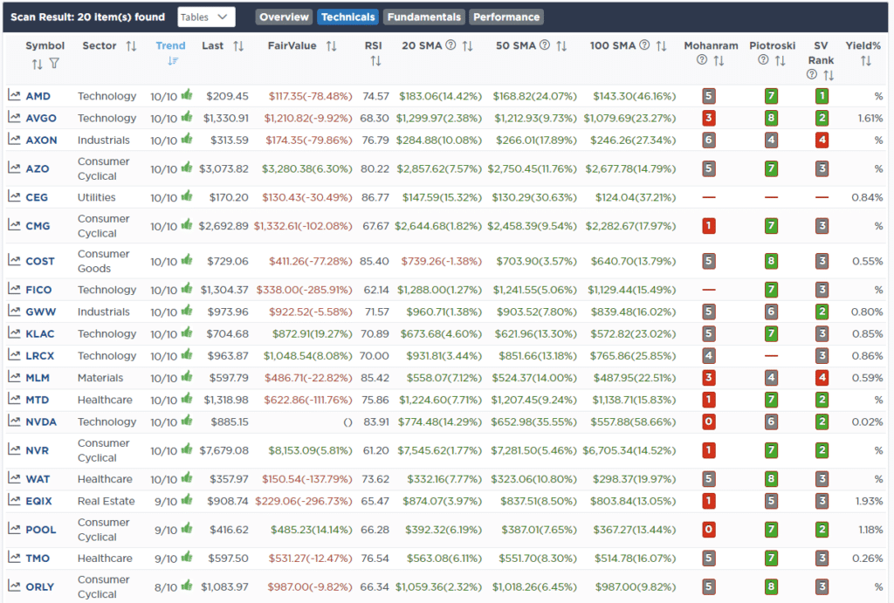Open the CMG symbol link
The image size is (894, 603).
click(x=38, y=226)
